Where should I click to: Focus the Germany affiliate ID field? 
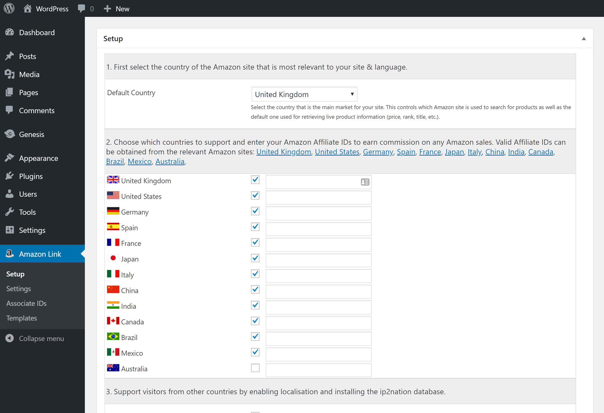pos(319,213)
